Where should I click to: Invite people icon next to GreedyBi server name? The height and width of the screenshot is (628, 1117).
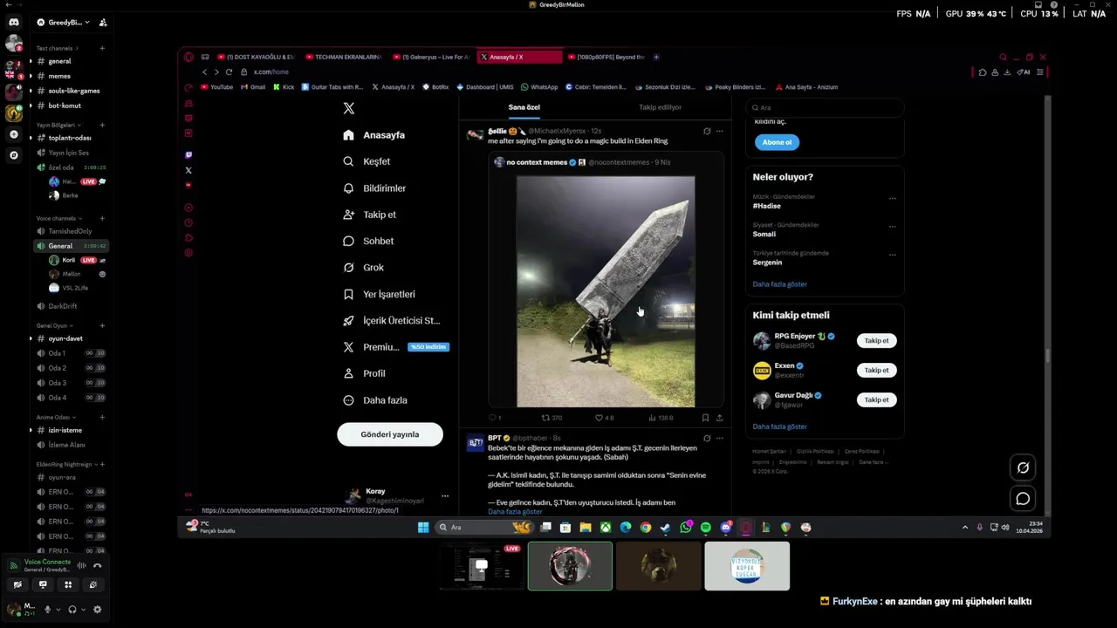pyautogui.click(x=103, y=22)
